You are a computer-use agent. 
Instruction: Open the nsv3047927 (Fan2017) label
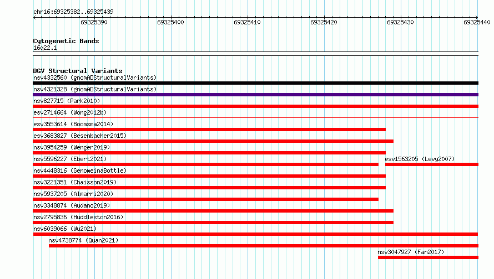(x=411, y=252)
